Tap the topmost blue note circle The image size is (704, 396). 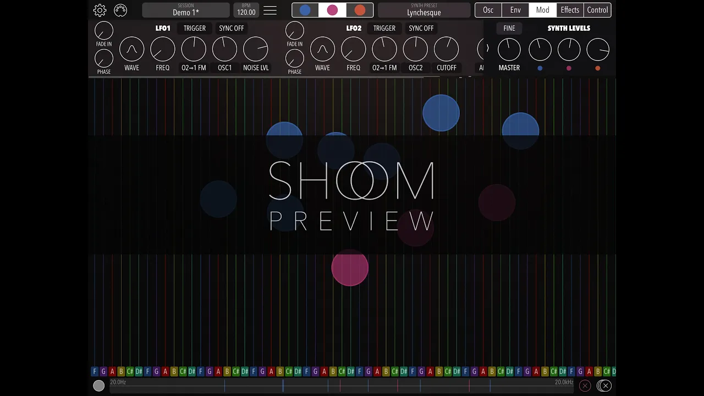tap(441, 113)
